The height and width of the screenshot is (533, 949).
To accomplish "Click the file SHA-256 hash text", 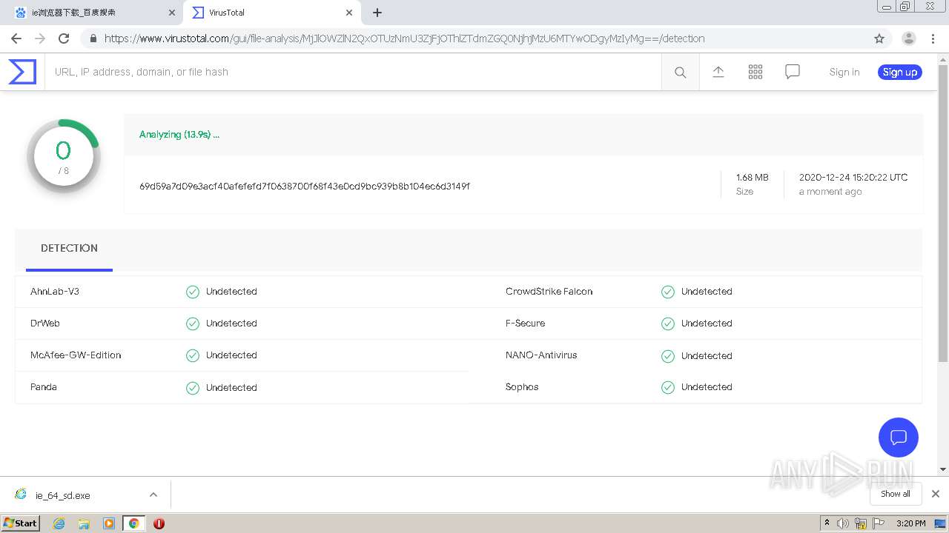I will click(305, 187).
